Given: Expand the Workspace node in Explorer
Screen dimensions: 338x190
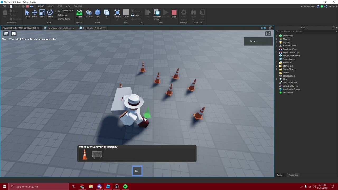Looking at the screenshot, I should (x=277, y=36).
